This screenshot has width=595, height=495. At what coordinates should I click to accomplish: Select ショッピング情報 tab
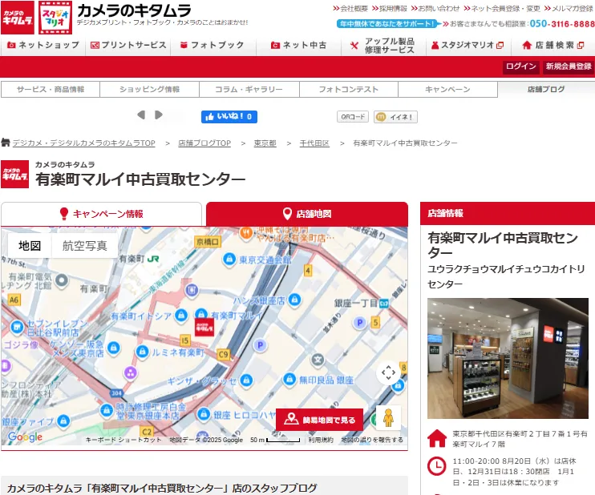[x=149, y=90]
